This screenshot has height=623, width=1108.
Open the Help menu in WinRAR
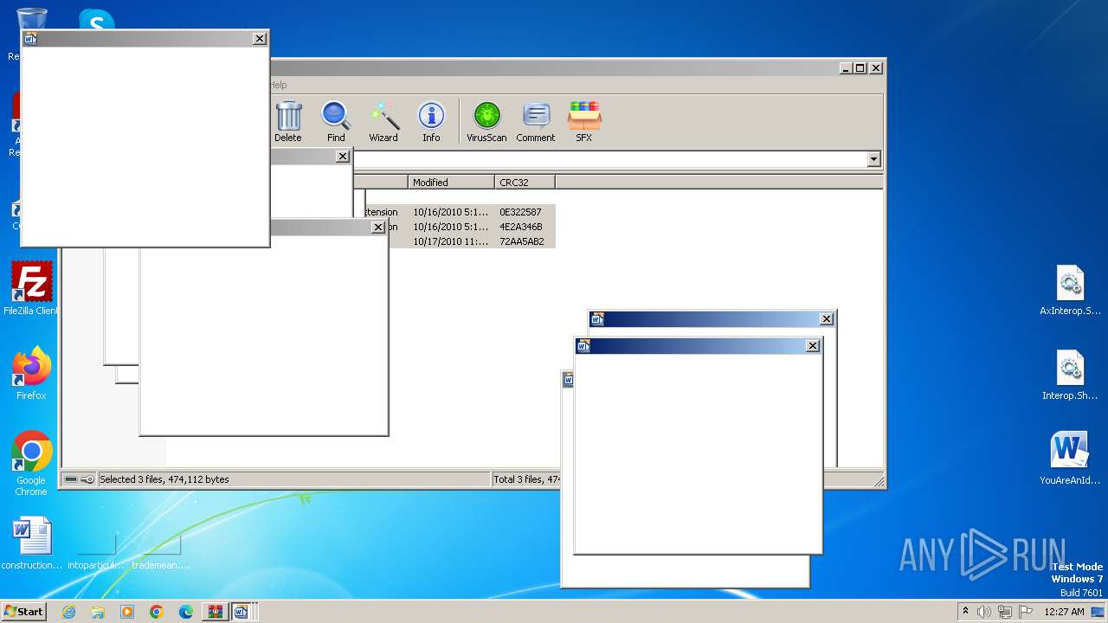[278, 85]
